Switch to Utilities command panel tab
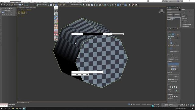Image resolution: width=195 pixels, height=110 pixels. [x=180, y=7]
